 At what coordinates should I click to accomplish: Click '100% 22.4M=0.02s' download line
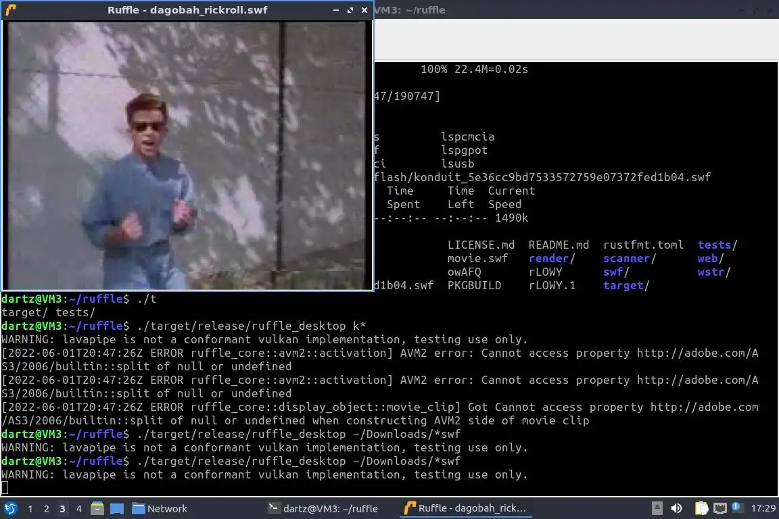[x=474, y=69]
